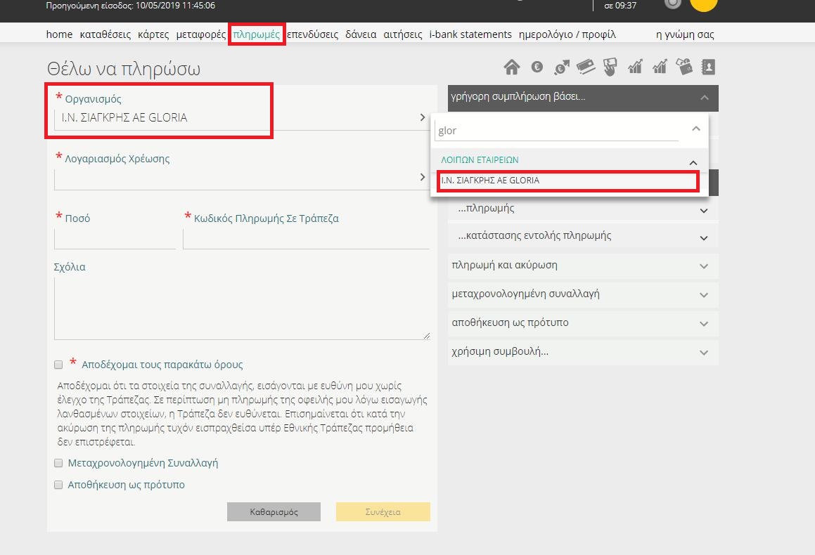This screenshot has height=555, width=815.
Task: Expand 'χρήσιμη συμβουλή...' help section
Action: (583, 351)
